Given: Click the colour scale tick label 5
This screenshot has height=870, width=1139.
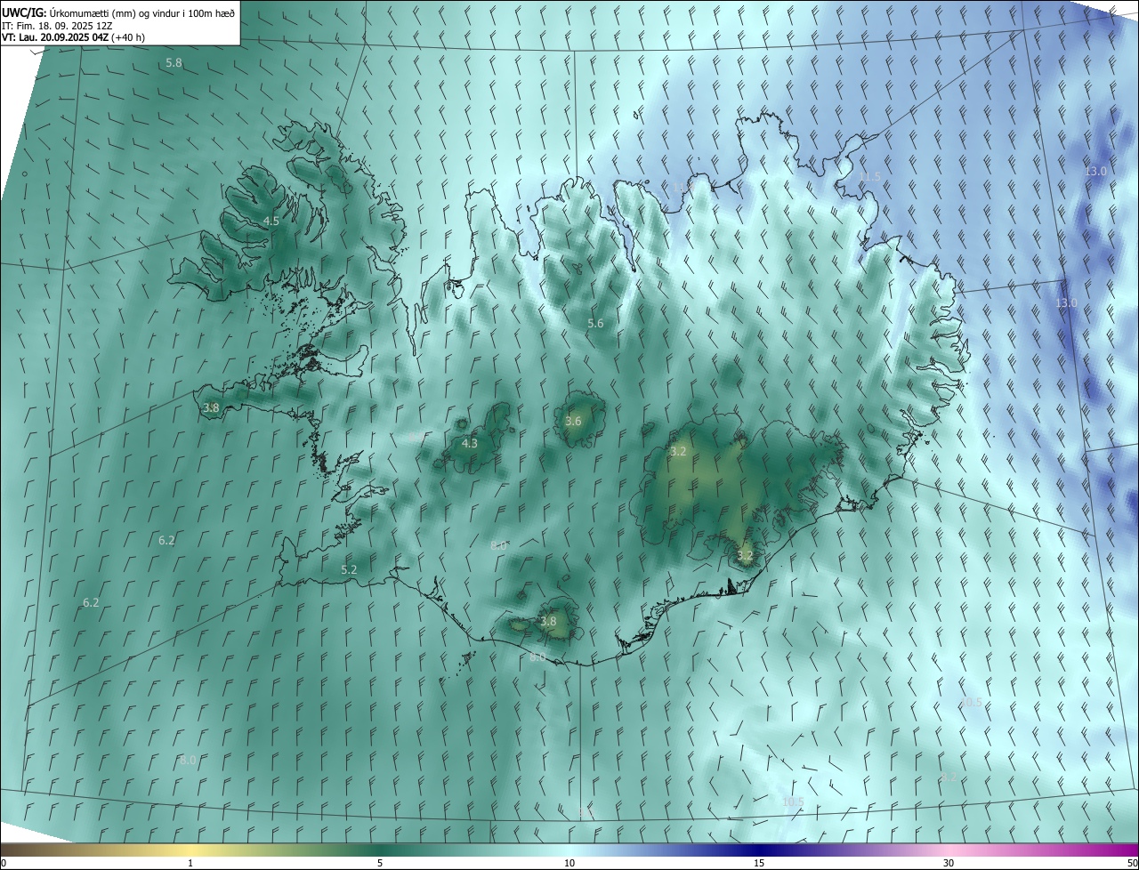Looking at the screenshot, I should click(380, 863).
